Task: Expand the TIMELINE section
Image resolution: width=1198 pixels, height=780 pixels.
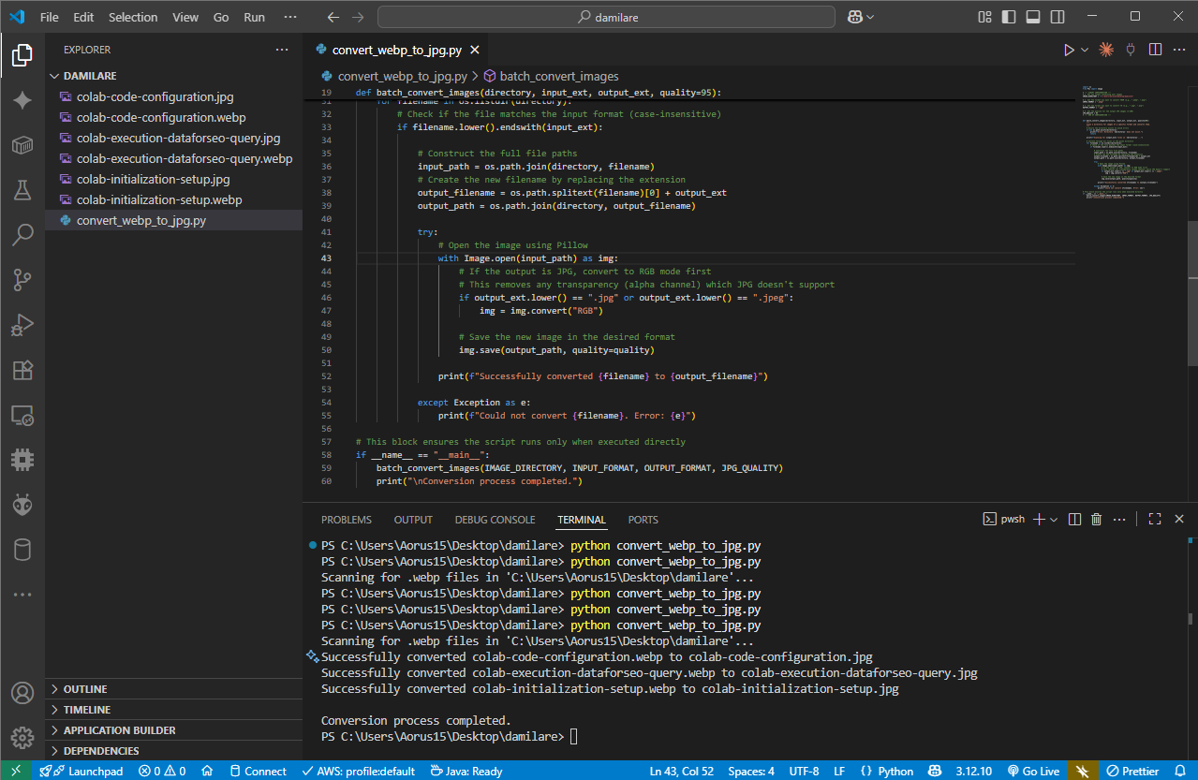Action: coord(87,710)
